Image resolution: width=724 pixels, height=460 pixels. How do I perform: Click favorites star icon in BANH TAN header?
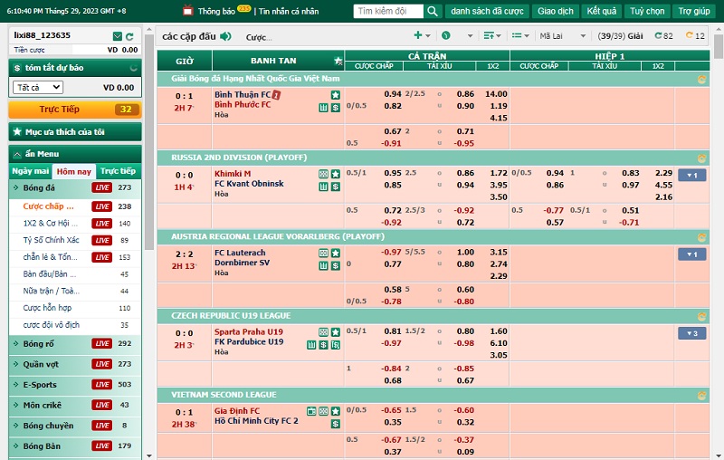click(x=338, y=61)
